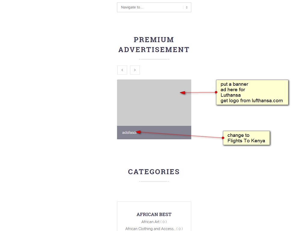
Task: Click the red dot on the banner note
Action: click(x=216, y=92)
